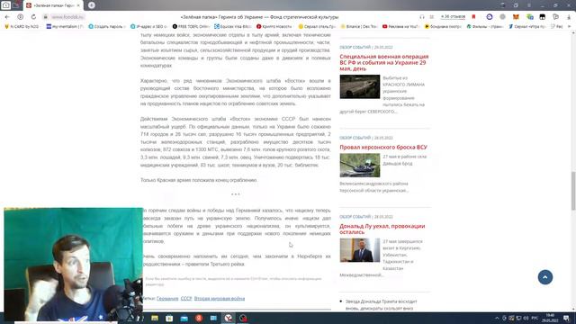Open the recording app taskbar icon with red dot
Viewport: 576px width, 324px height.
coord(243,318)
